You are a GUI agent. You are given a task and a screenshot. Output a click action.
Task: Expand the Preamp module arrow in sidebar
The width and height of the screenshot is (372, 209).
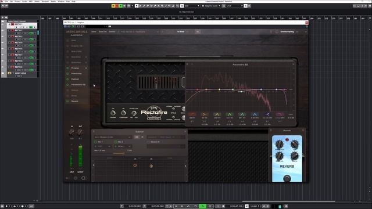pos(86,68)
